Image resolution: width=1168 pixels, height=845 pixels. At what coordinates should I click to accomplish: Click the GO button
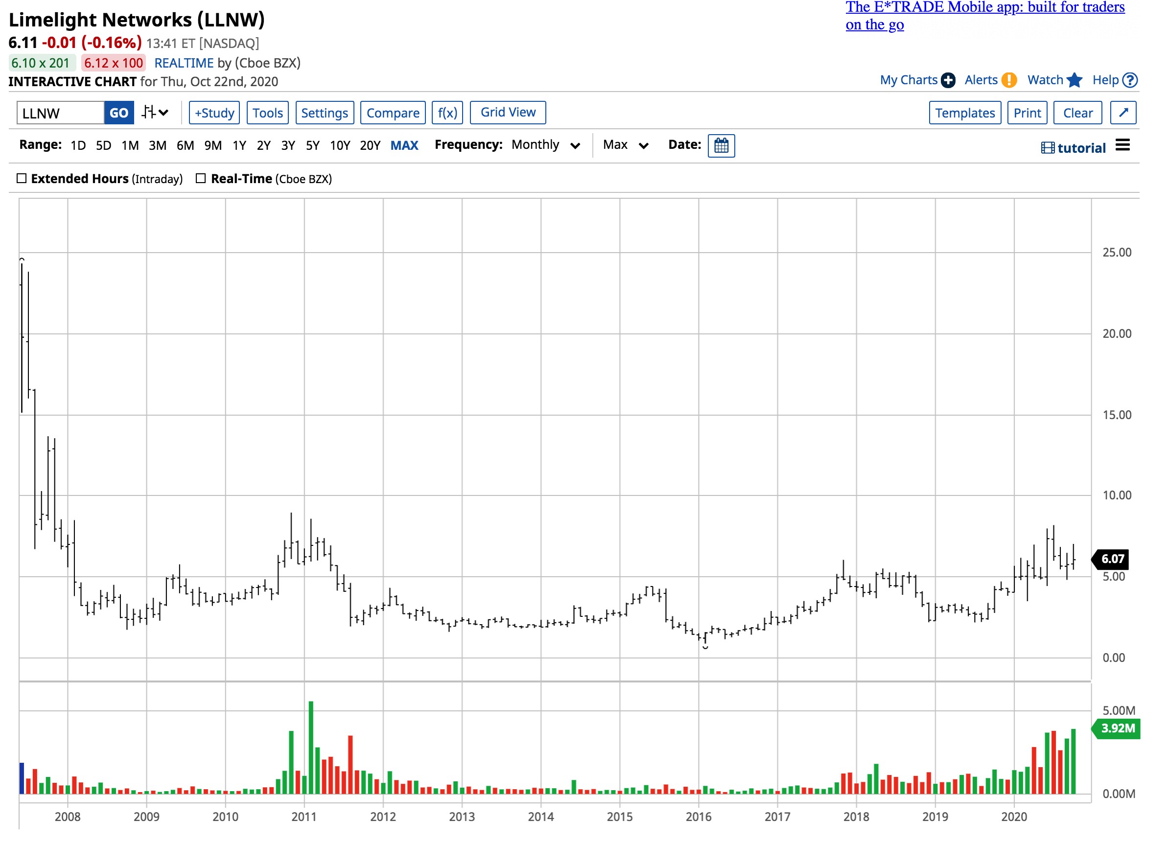click(x=119, y=113)
